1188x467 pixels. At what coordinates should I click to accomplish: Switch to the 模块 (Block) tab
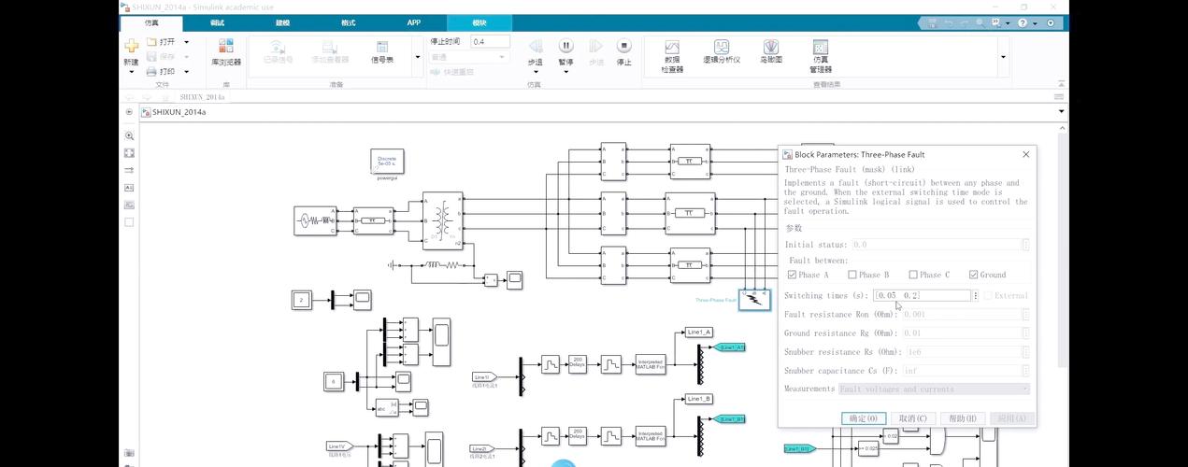479,22
